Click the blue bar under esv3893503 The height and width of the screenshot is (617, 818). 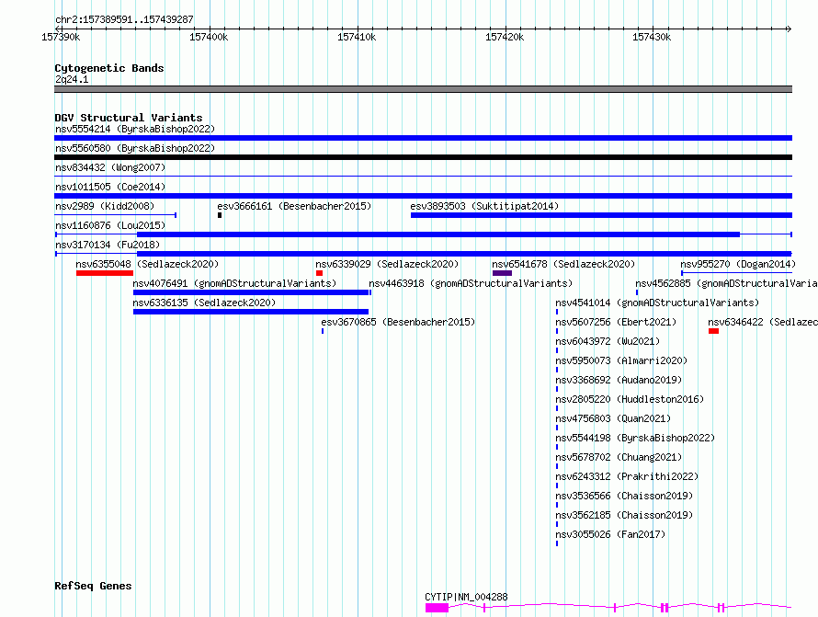click(601, 215)
